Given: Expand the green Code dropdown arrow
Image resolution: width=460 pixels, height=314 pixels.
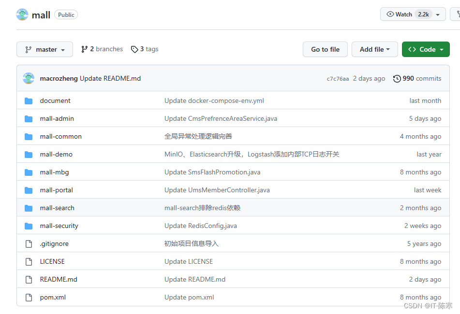Looking at the screenshot, I should coord(442,49).
